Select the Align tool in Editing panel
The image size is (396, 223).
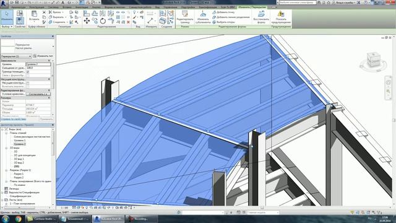click(87, 14)
